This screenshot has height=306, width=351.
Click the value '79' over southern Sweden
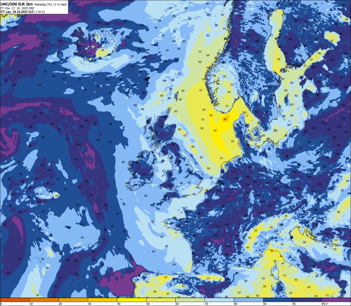275,131
